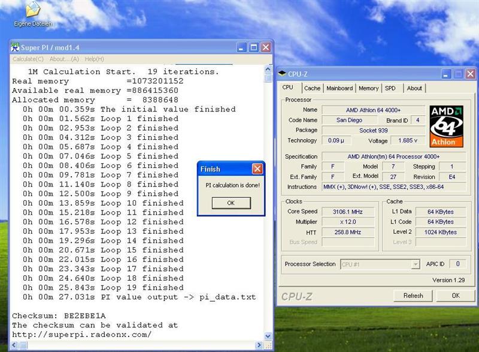Click the 'Loop 10 finished' line
Viewport: 479px width, 352px height.
[x=103, y=203]
